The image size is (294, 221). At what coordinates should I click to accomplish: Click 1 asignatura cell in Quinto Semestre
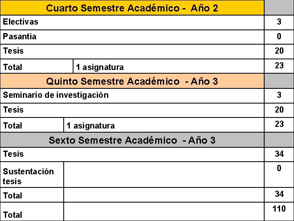(x=164, y=125)
